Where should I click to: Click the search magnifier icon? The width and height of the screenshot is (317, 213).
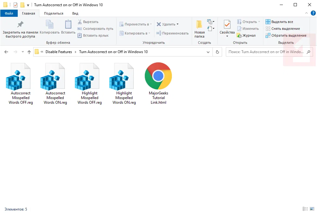308,52
